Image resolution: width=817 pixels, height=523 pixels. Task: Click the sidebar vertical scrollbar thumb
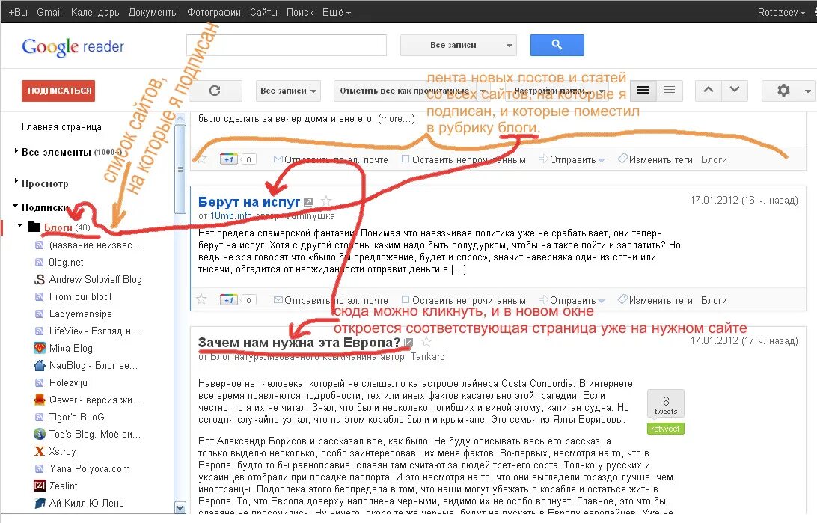180,169
